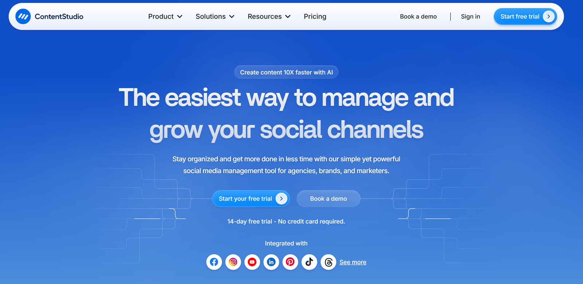Click Book a demo in the header
The height and width of the screenshot is (284, 583).
coord(418,16)
